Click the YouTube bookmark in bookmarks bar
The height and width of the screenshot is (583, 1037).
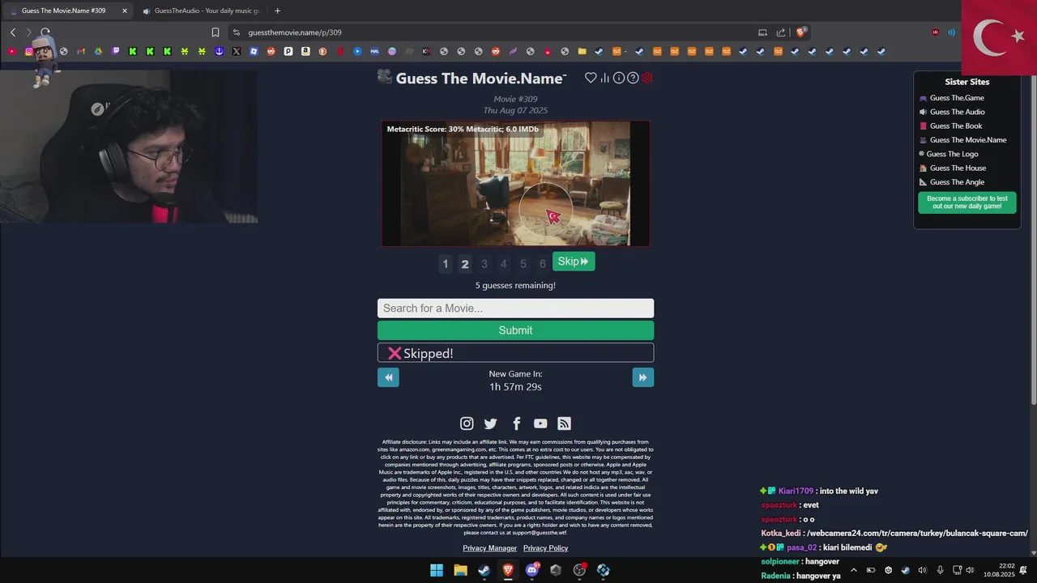pos(11,51)
